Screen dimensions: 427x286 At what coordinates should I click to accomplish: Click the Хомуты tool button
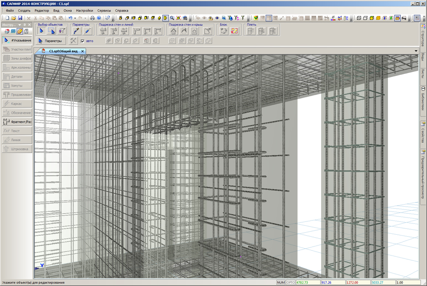coord(17,86)
